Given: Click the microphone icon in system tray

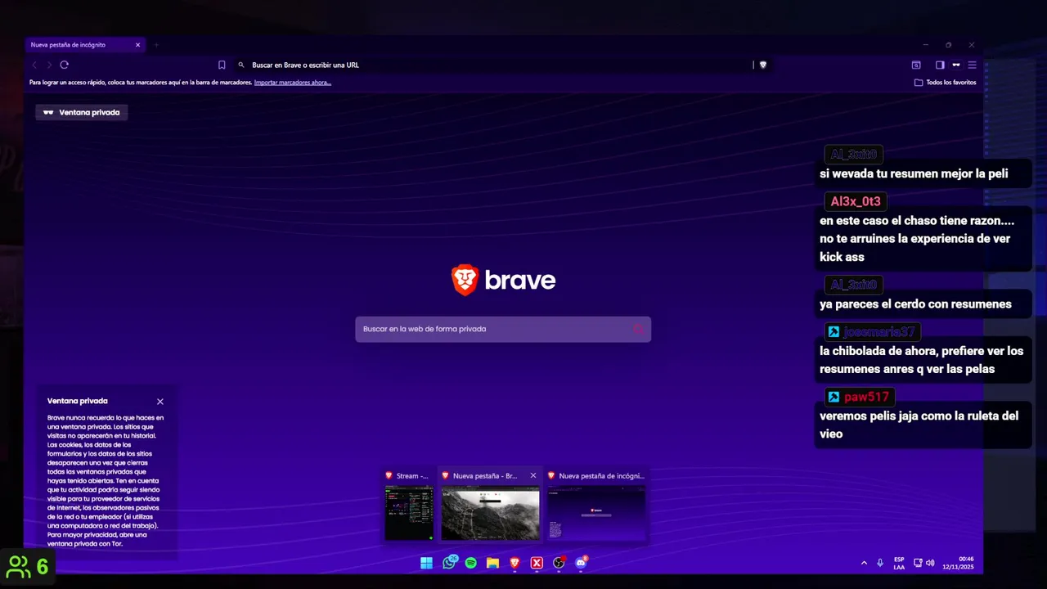Looking at the screenshot, I should (x=880, y=563).
